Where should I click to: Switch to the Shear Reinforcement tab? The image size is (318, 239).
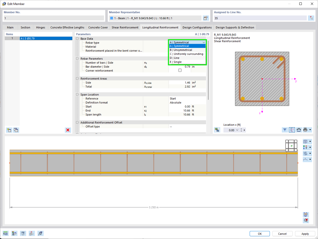125,27
